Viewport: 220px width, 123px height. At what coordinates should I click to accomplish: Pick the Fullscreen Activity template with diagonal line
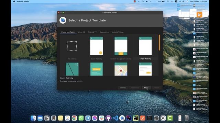tap(72, 69)
